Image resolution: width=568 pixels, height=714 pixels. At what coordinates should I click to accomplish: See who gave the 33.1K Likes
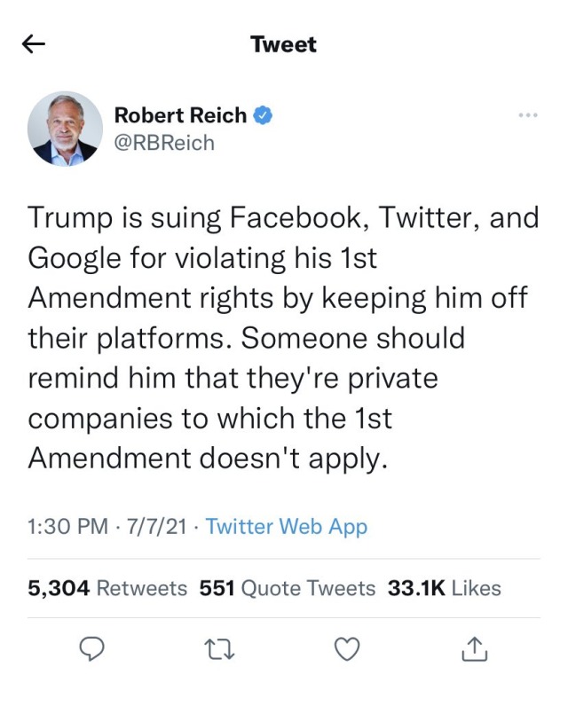point(445,588)
